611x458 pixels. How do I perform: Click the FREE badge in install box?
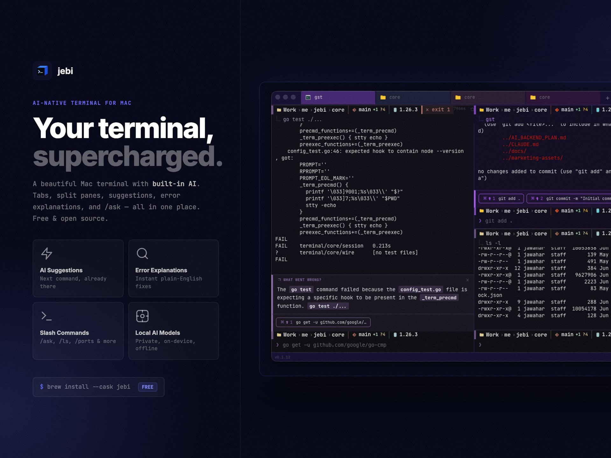(x=148, y=387)
